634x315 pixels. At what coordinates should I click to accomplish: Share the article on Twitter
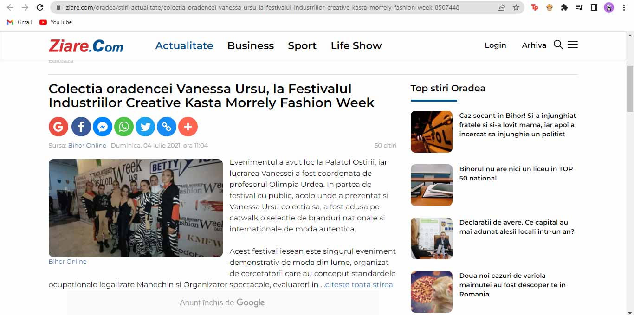click(x=145, y=127)
